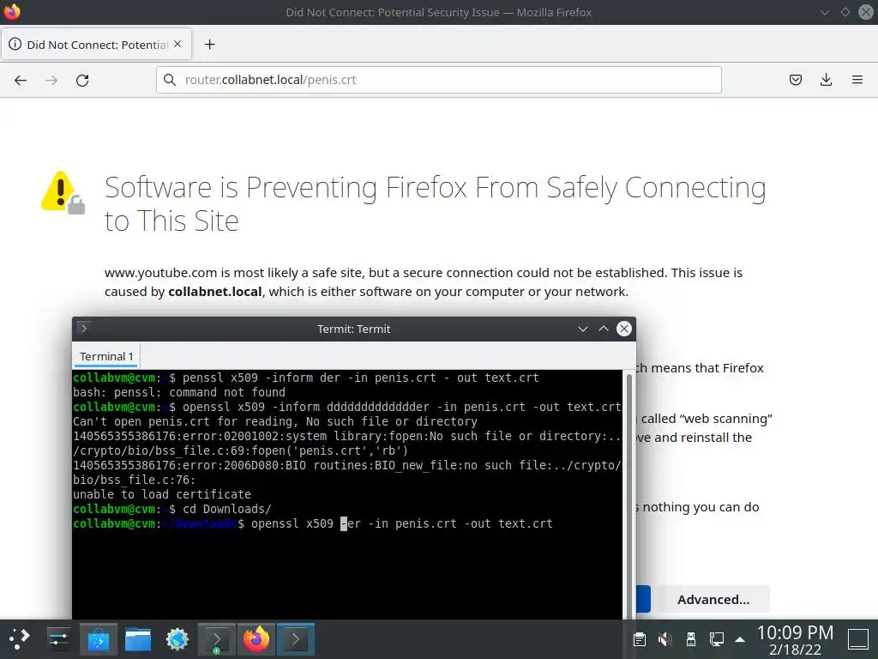Click the Firefox title bar diamond maximize

pos(845,12)
